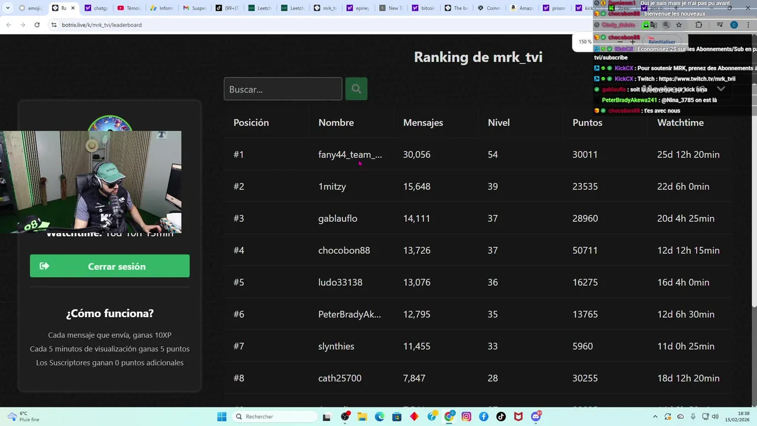The width and height of the screenshot is (757, 426).
Task: Open the Chrome tab search dropdown
Action: pos(8,8)
